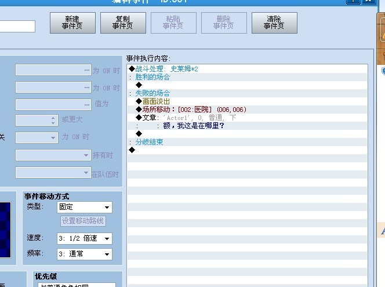385x287 pixels.
Task: Select the 文章 Actor1 command line
Action: coord(247,118)
